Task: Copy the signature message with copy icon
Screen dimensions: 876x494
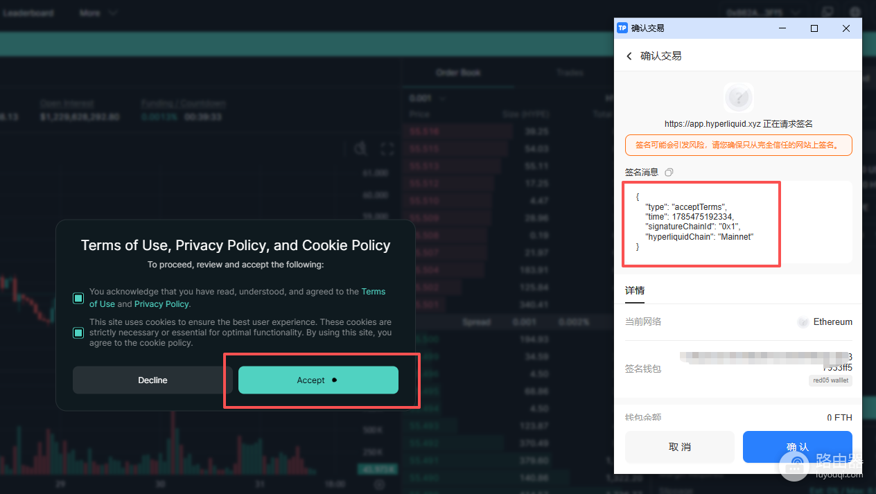Action: (669, 172)
